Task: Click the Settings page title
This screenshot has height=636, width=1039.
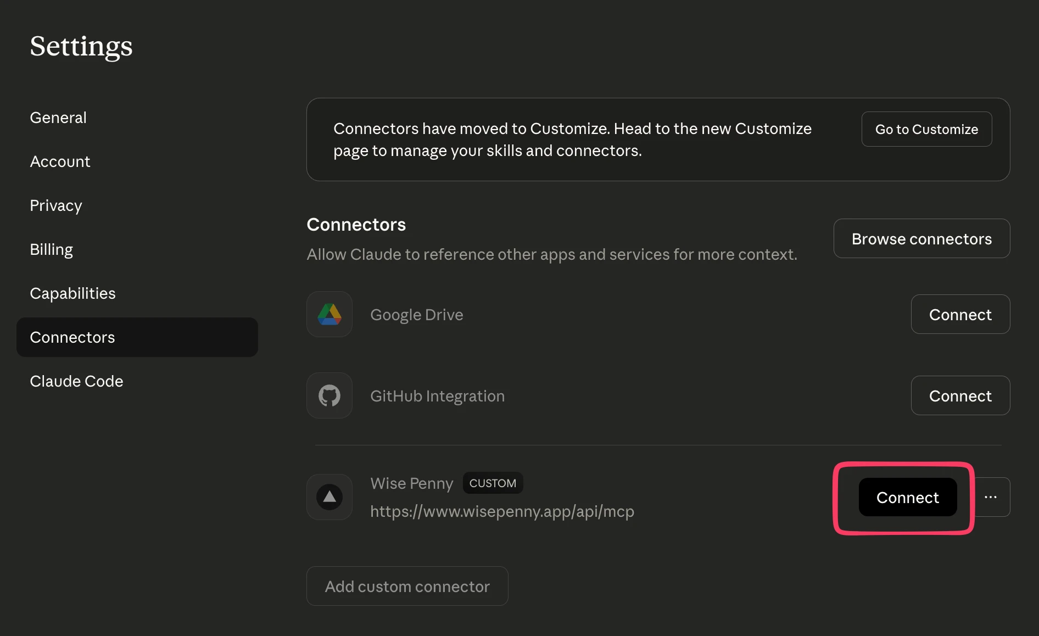Action: [81, 47]
